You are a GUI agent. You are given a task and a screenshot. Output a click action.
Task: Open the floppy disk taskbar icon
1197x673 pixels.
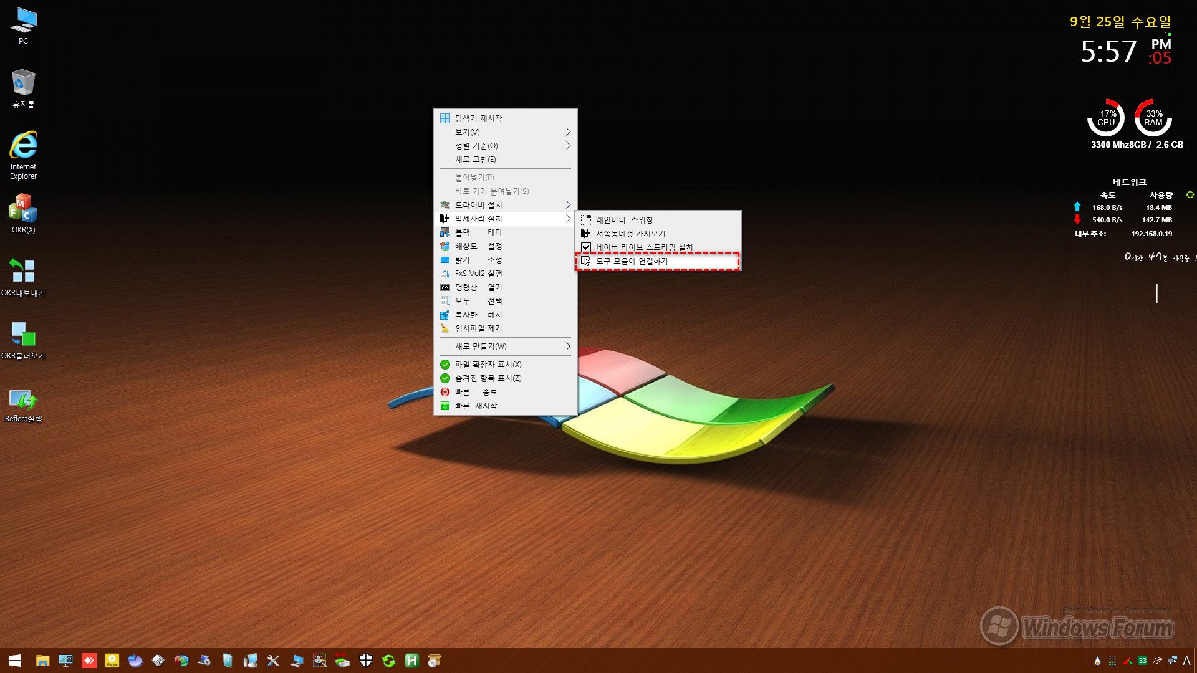pyautogui.click(x=158, y=661)
